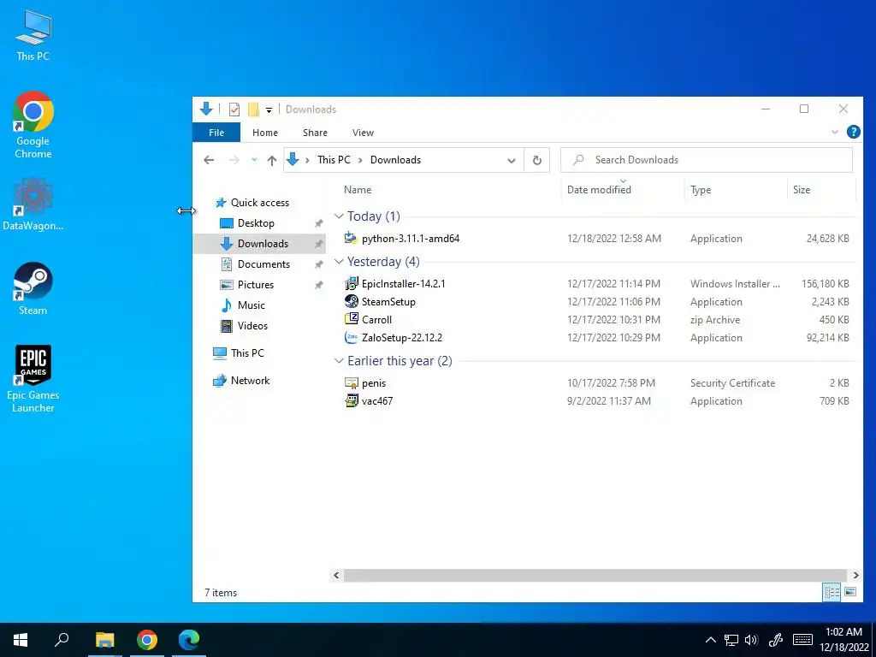Select Videos in navigation pane
The image size is (876, 657).
pyautogui.click(x=252, y=326)
